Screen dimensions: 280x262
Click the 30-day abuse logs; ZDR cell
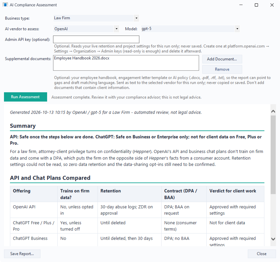coord(129,210)
